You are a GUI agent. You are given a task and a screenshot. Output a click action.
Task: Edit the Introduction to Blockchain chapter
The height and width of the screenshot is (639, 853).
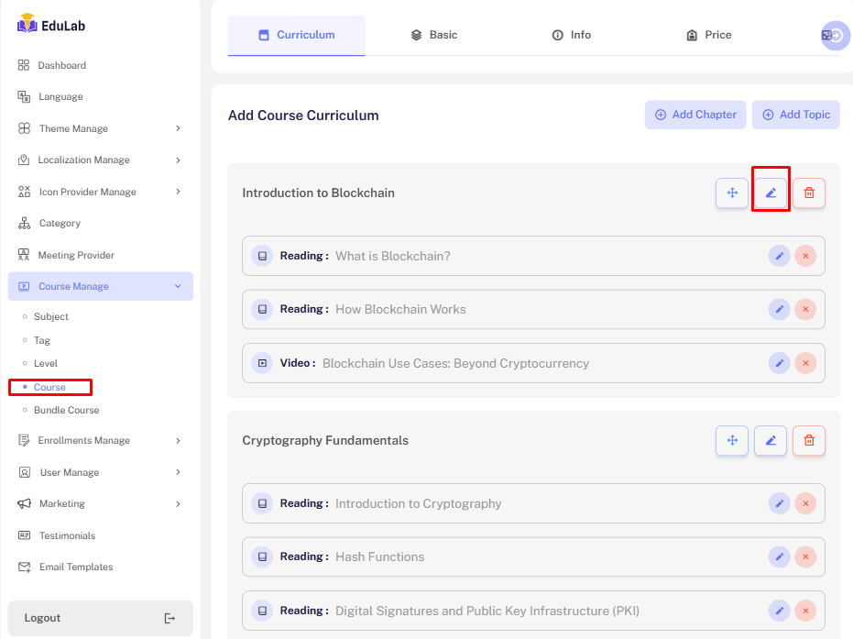pyautogui.click(x=771, y=193)
